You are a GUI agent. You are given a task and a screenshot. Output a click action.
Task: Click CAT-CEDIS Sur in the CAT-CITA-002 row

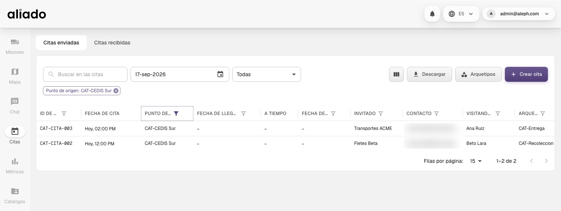(160, 143)
